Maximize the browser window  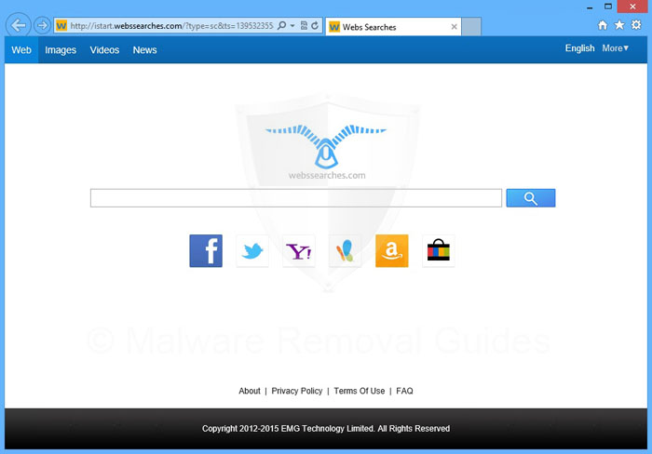point(608,7)
